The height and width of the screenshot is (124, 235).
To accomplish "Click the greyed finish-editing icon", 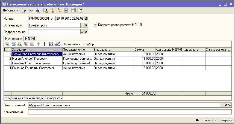I will coord(32,44).
